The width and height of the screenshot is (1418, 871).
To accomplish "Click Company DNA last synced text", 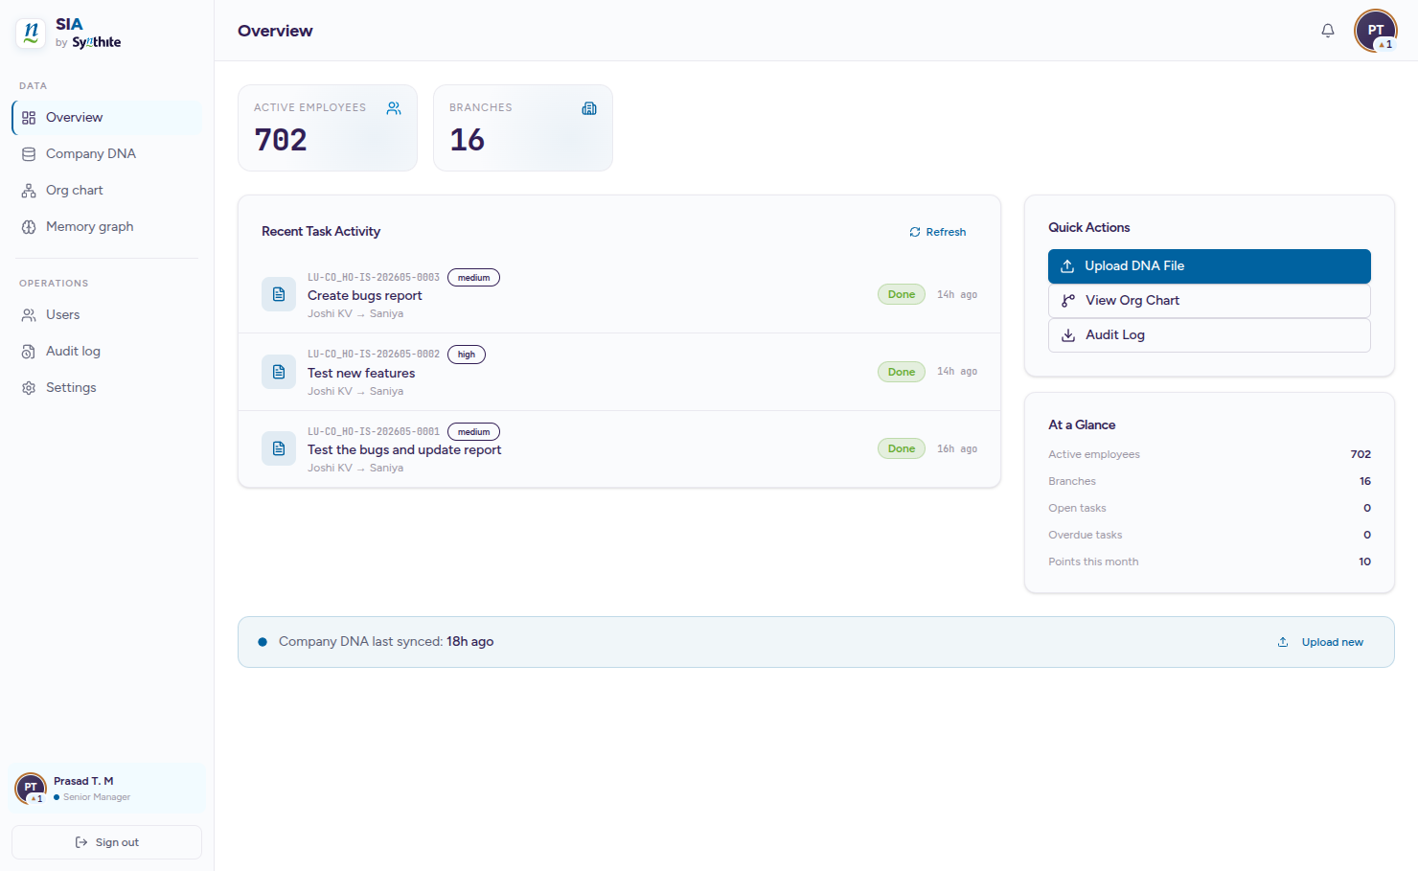I will pyautogui.click(x=386, y=642).
